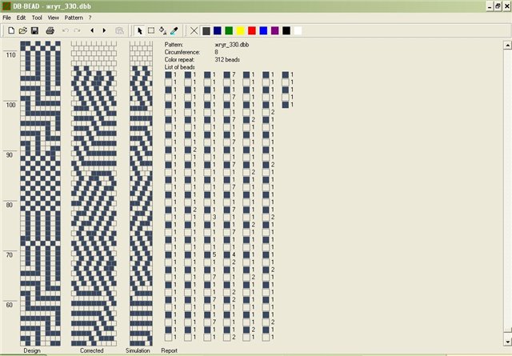
Task: Open a pattern with the folder icon
Action: (x=23, y=30)
